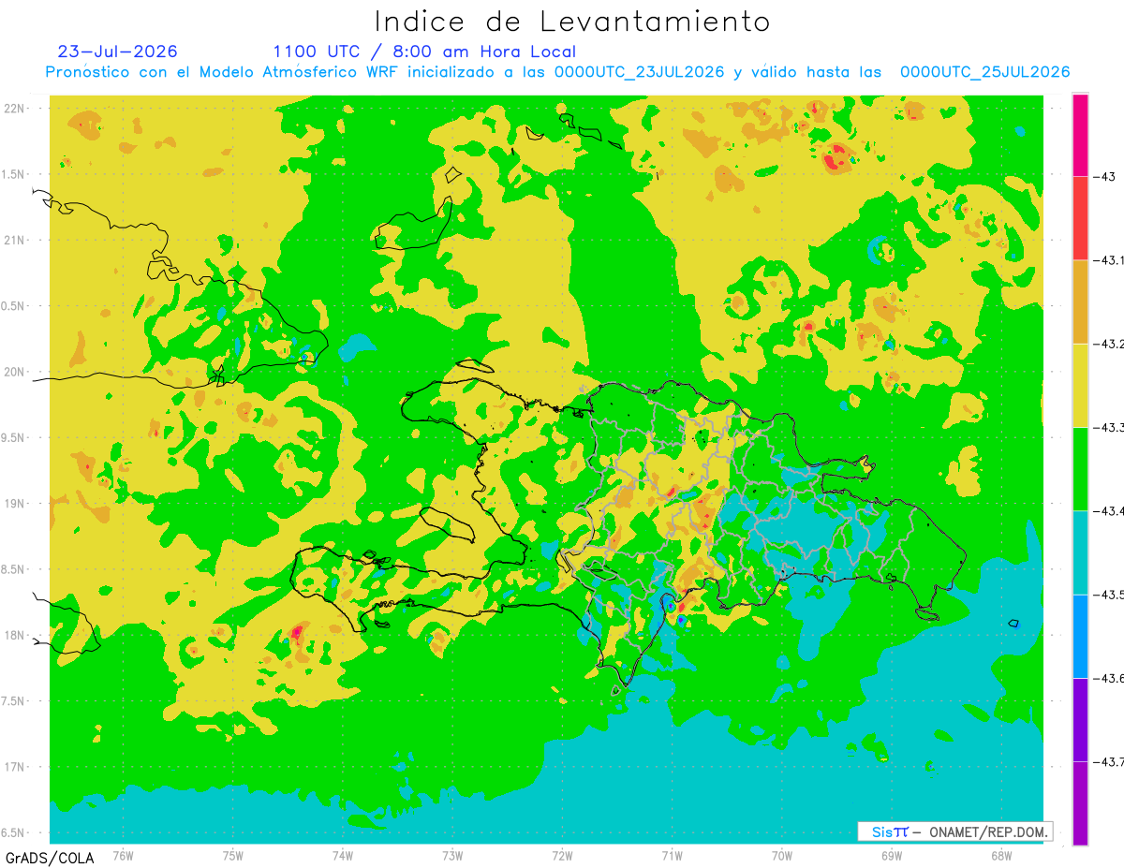
Task: Click the "68W" longitude label
Action: point(1001,855)
